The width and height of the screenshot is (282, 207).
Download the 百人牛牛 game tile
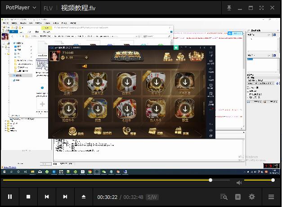156,109
